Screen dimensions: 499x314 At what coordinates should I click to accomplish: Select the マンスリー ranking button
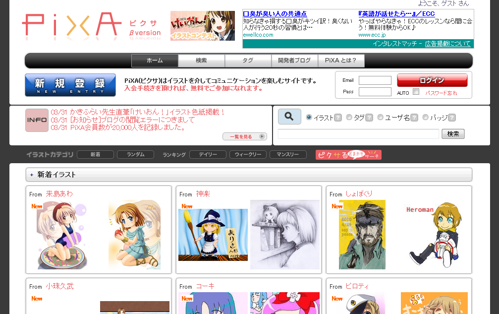(x=288, y=154)
